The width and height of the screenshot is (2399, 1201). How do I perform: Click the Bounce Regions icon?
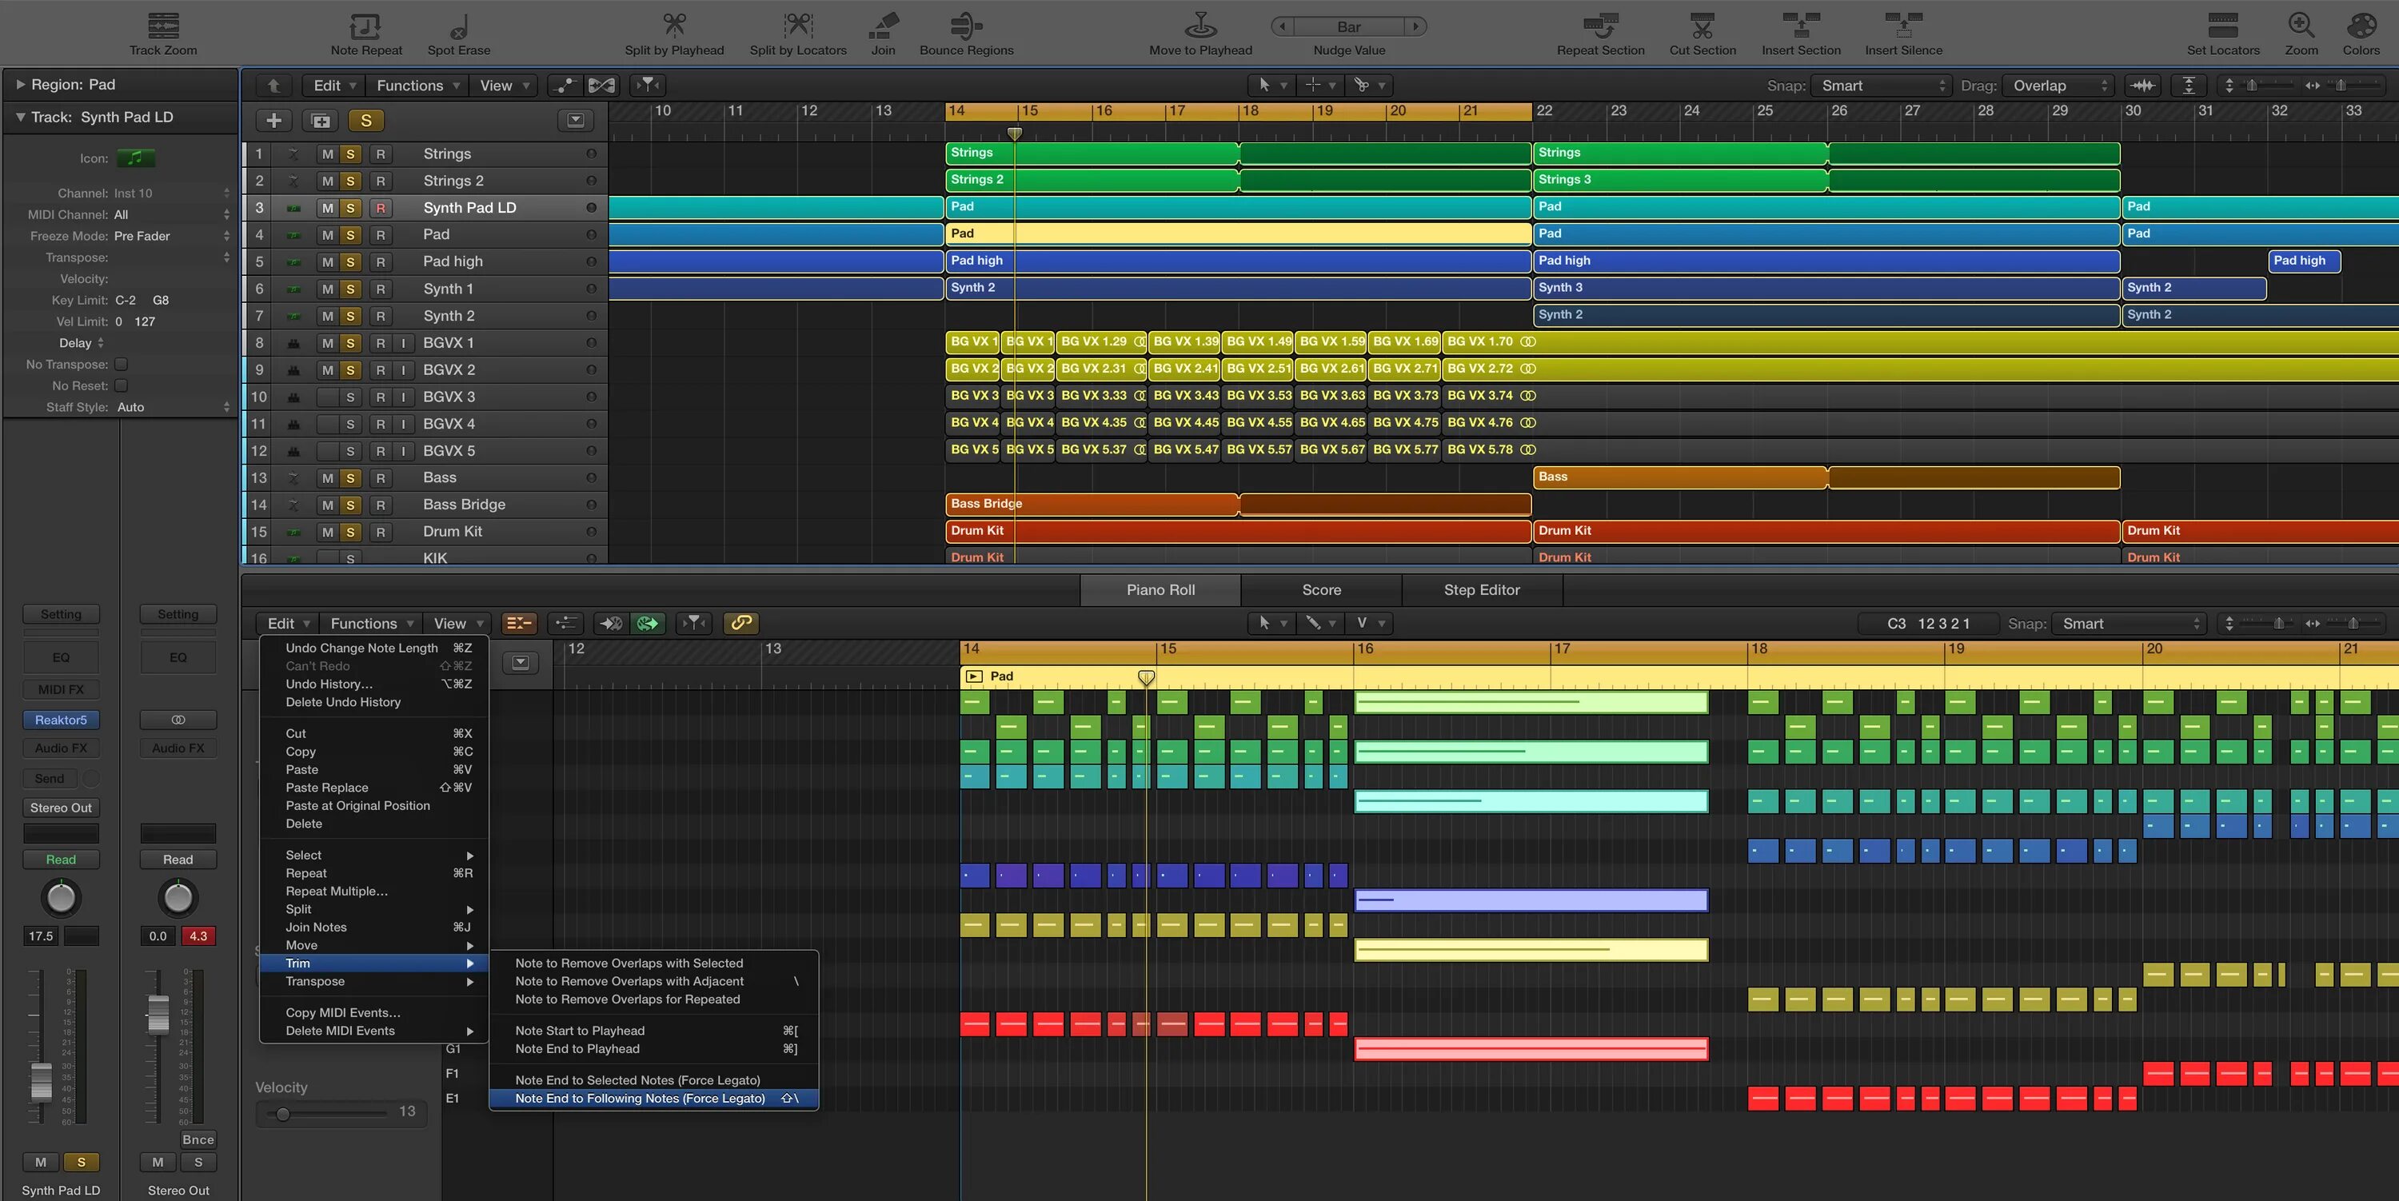point(966,25)
